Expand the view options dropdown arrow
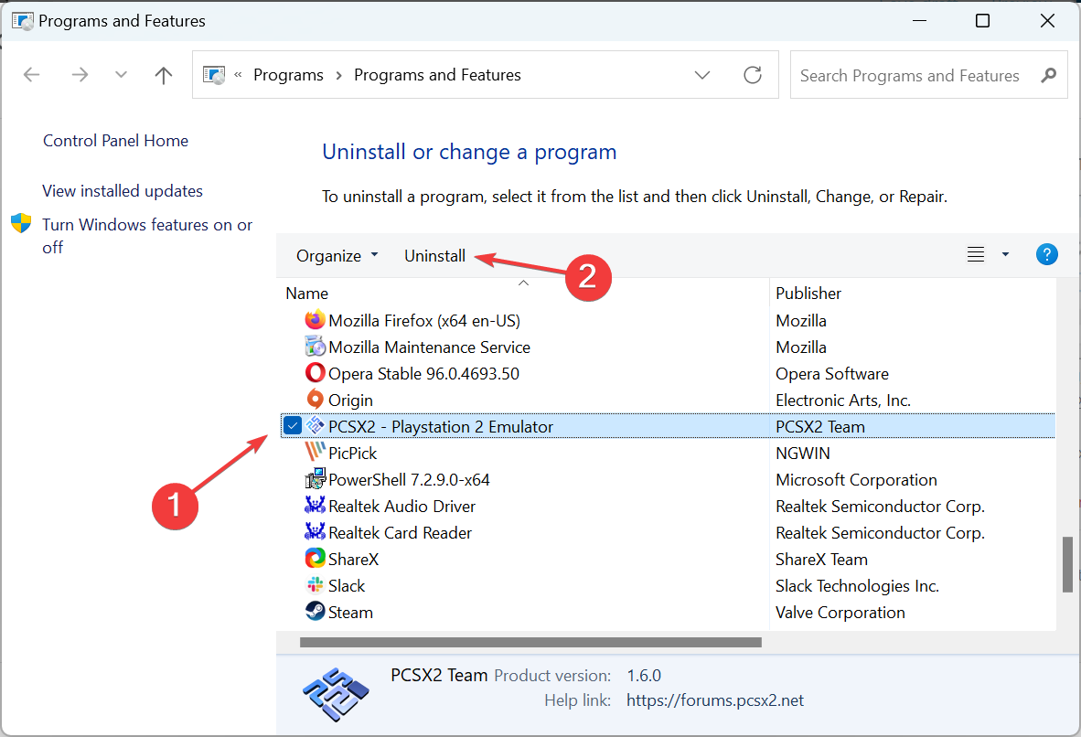The image size is (1081, 737). (x=1005, y=254)
